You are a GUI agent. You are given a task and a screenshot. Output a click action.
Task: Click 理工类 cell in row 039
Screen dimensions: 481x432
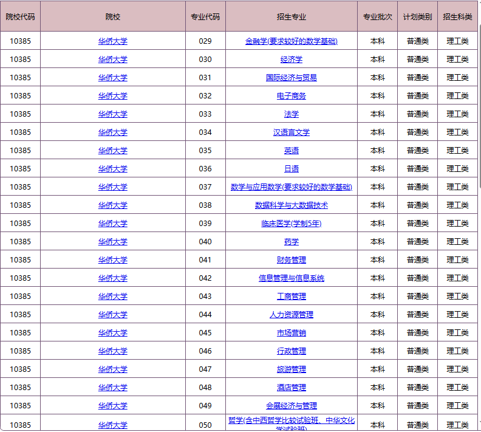[457, 224]
